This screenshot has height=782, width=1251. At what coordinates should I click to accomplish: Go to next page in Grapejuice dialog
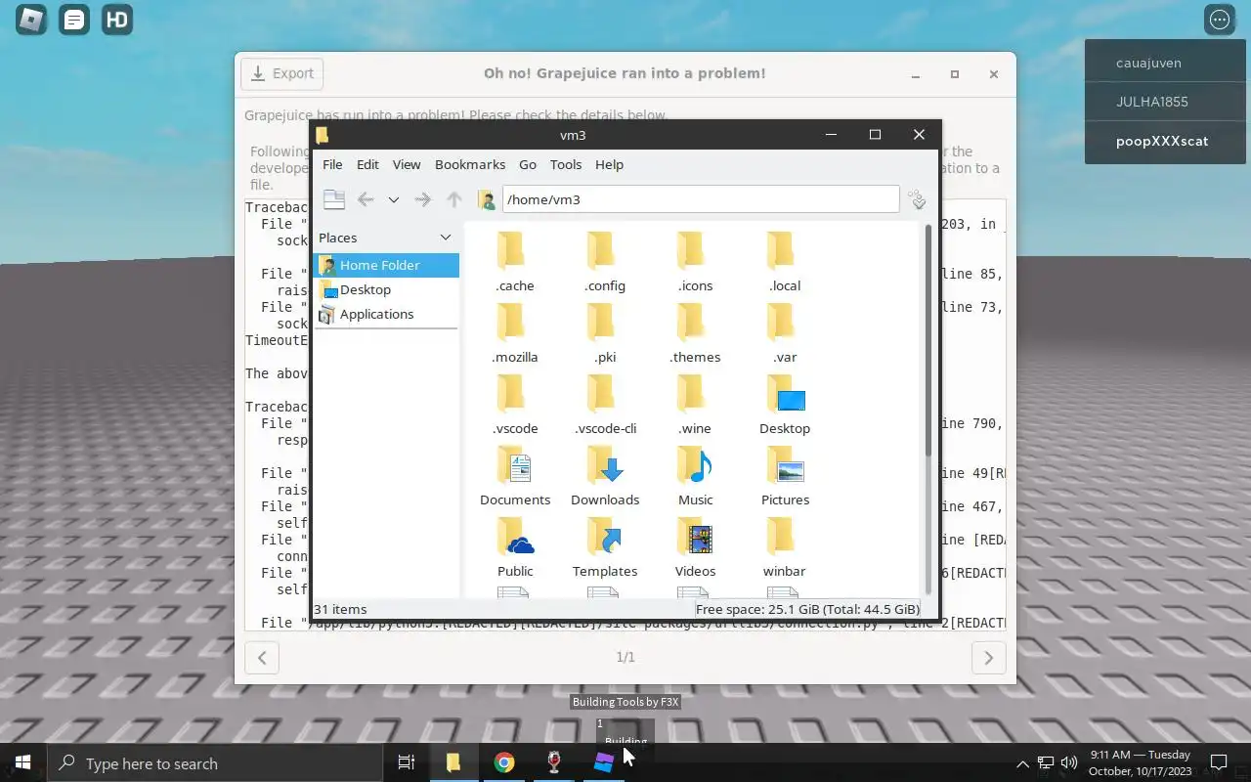(988, 658)
